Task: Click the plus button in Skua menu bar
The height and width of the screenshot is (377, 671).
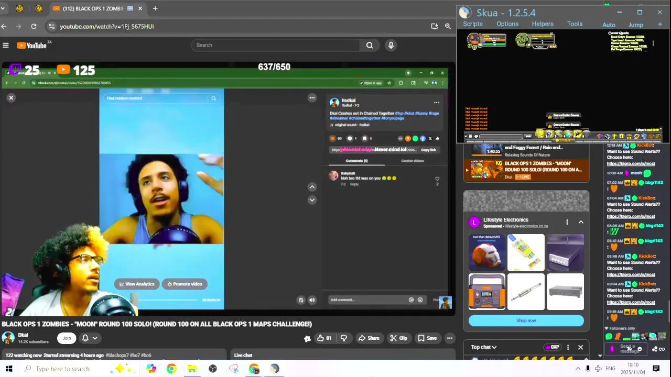Action: click(x=659, y=25)
